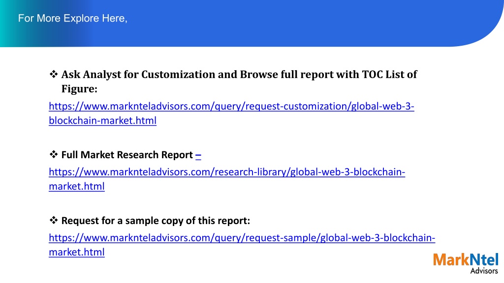504x283 pixels.
Task: Click the diamond bullet beside Request for a sample
Action: (53, 221)
